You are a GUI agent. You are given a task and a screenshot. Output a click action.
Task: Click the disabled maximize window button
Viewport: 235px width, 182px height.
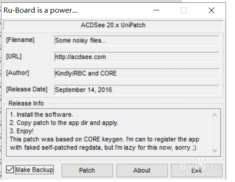coord(184,10)
